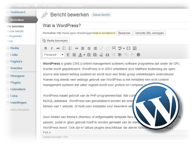Screen dimensions: 196x146
Task: Open the Paragraaf format dropdown
Action: [54, 55]
